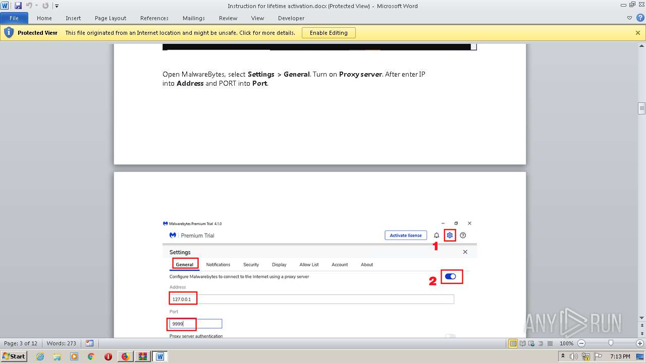Open the Undo history dropdown arrow

36,6
